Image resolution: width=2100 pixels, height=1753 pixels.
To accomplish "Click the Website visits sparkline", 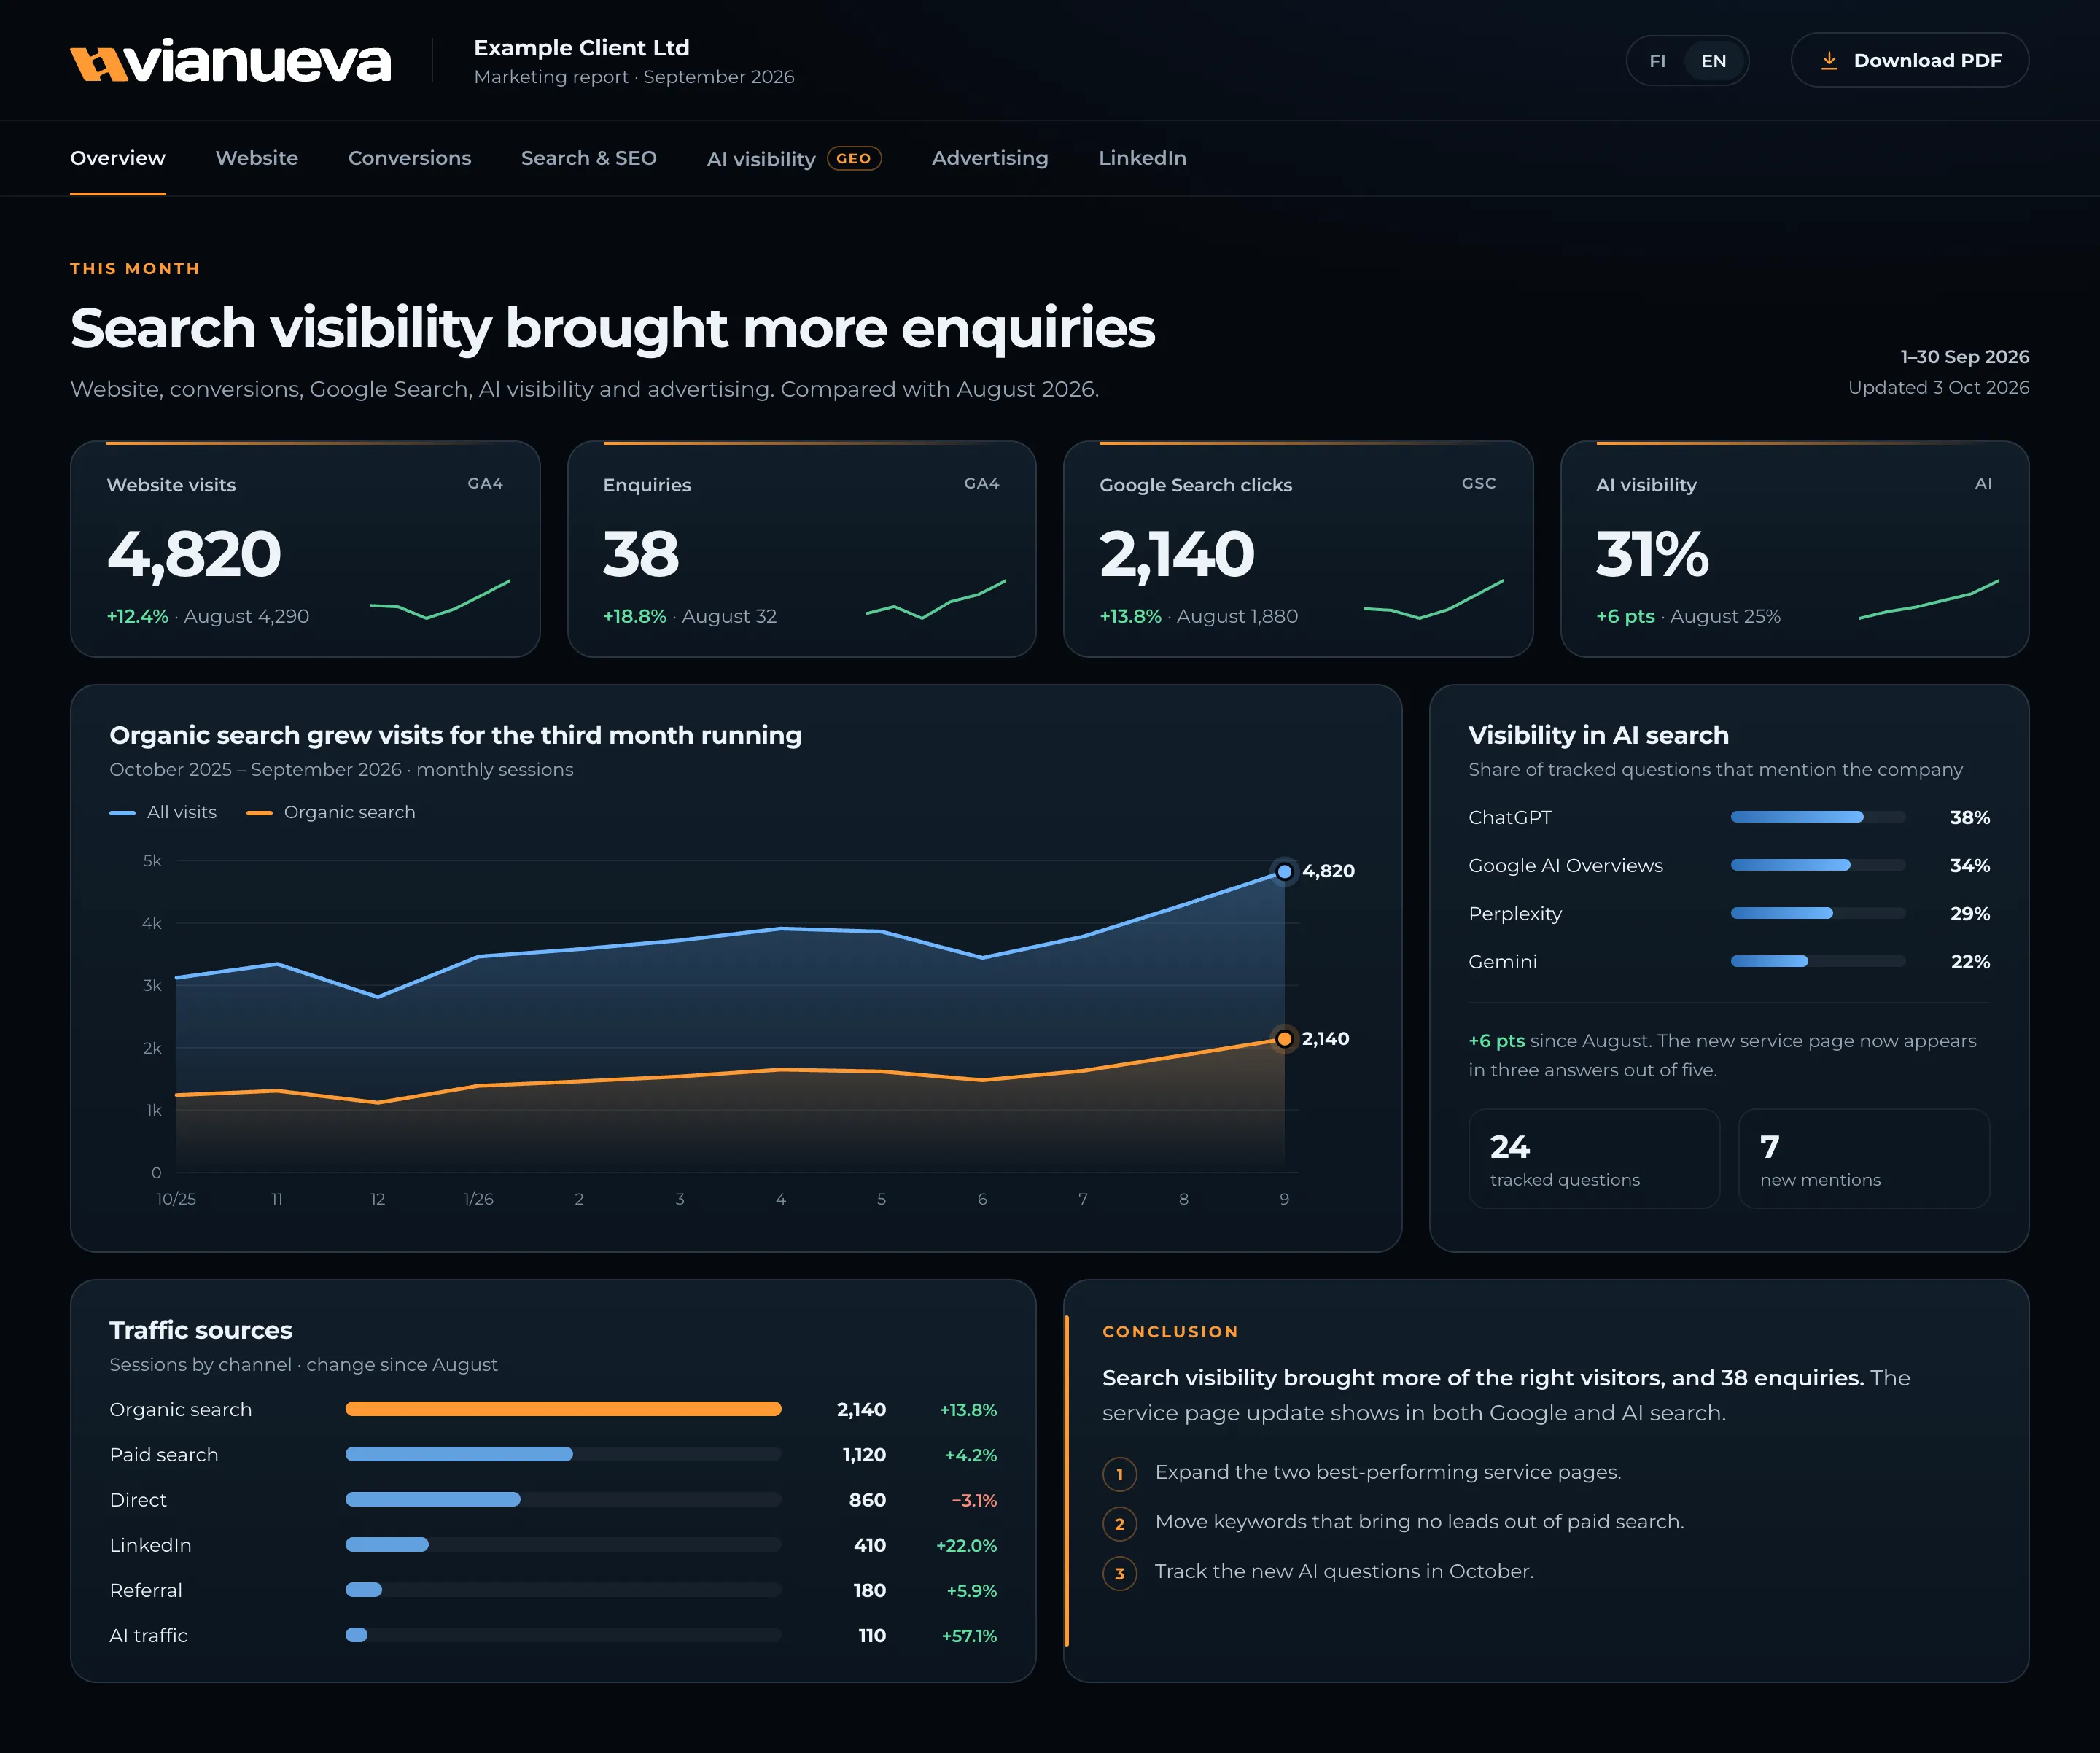I will point(440,599).
